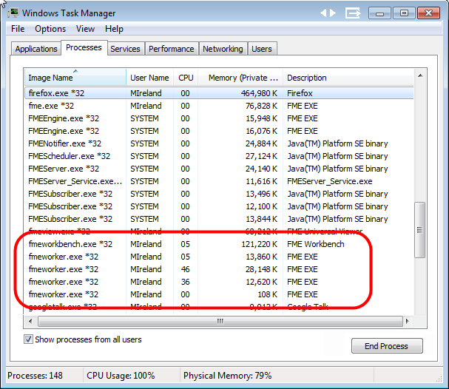Click the horizontal scrollbar thumb
The height and width of the screenshot is (389, 449).
220,321
